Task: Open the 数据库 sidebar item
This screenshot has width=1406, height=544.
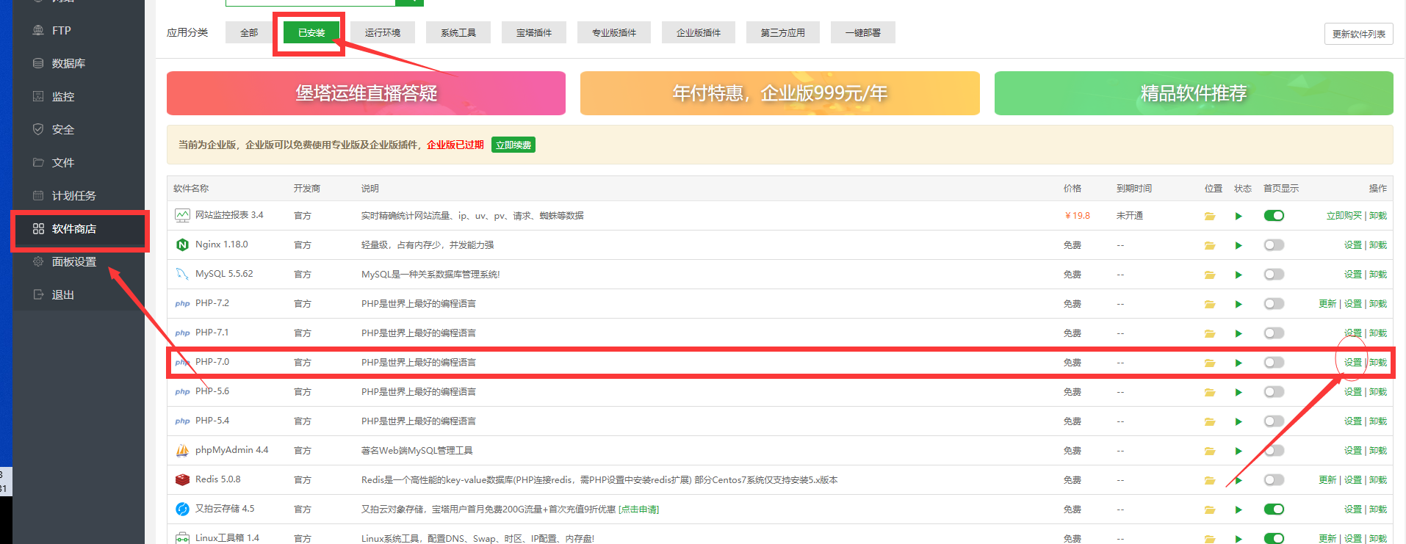Action: tap(68, 64)
